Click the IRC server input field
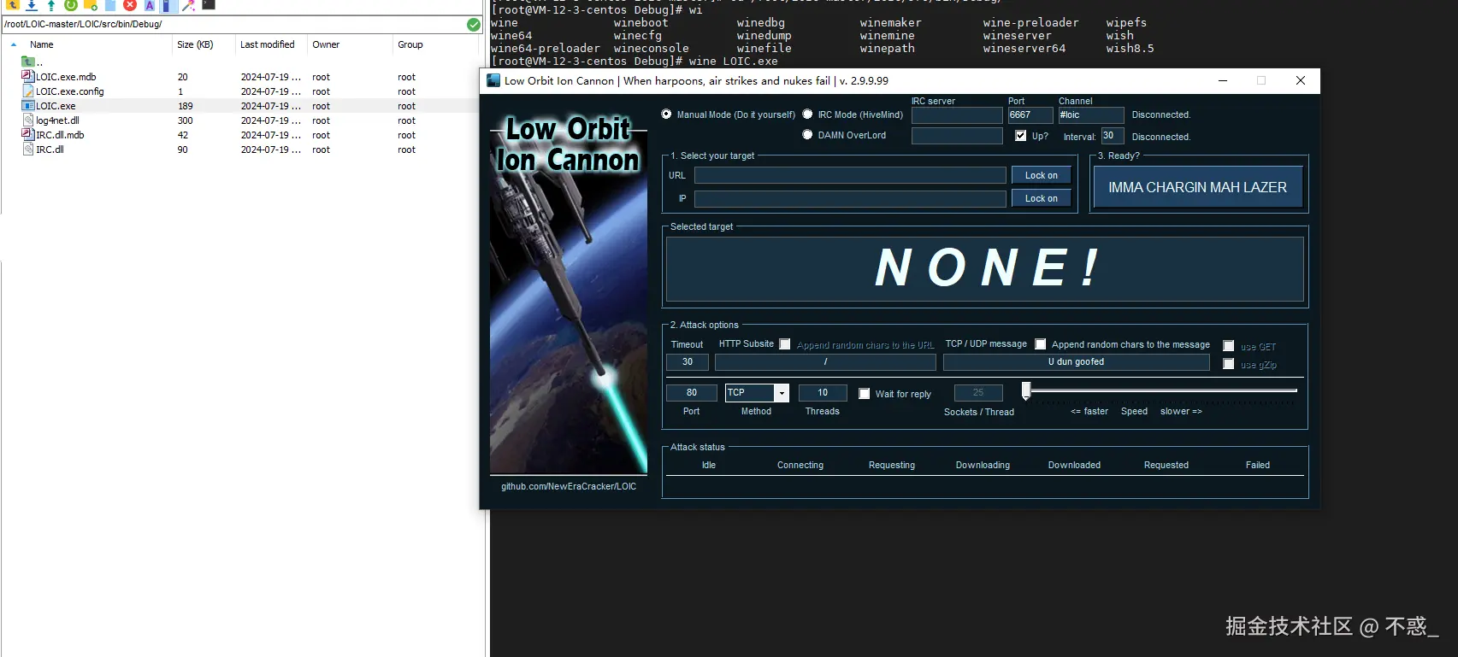The image size is (1458, 657). [x=957, y=115]
